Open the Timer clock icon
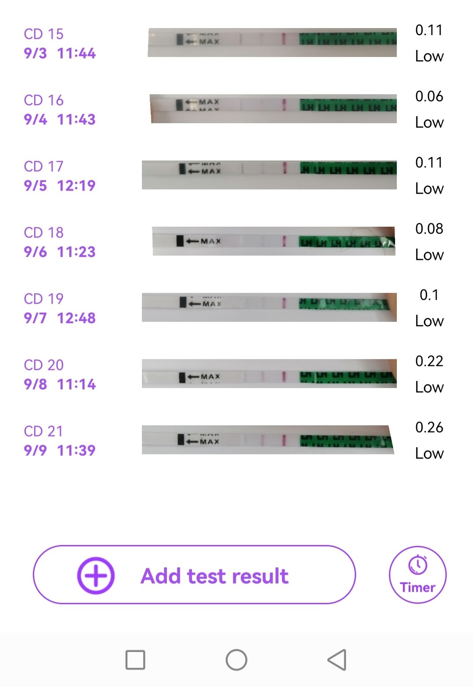The height and width of the screenshot is (687, 473). 418,565
